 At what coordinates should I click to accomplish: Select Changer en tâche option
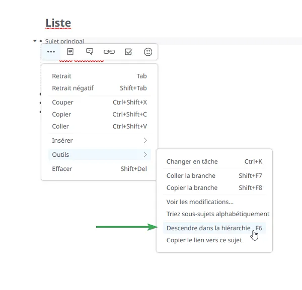pyautogui.click(x=214, y=161)
